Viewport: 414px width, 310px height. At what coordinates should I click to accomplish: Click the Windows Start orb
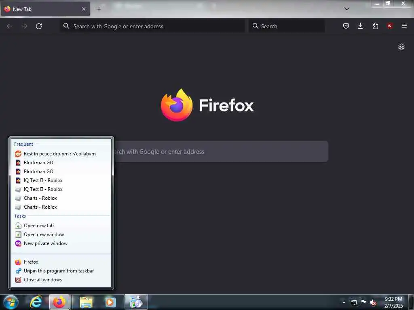[x=11, y=302]
